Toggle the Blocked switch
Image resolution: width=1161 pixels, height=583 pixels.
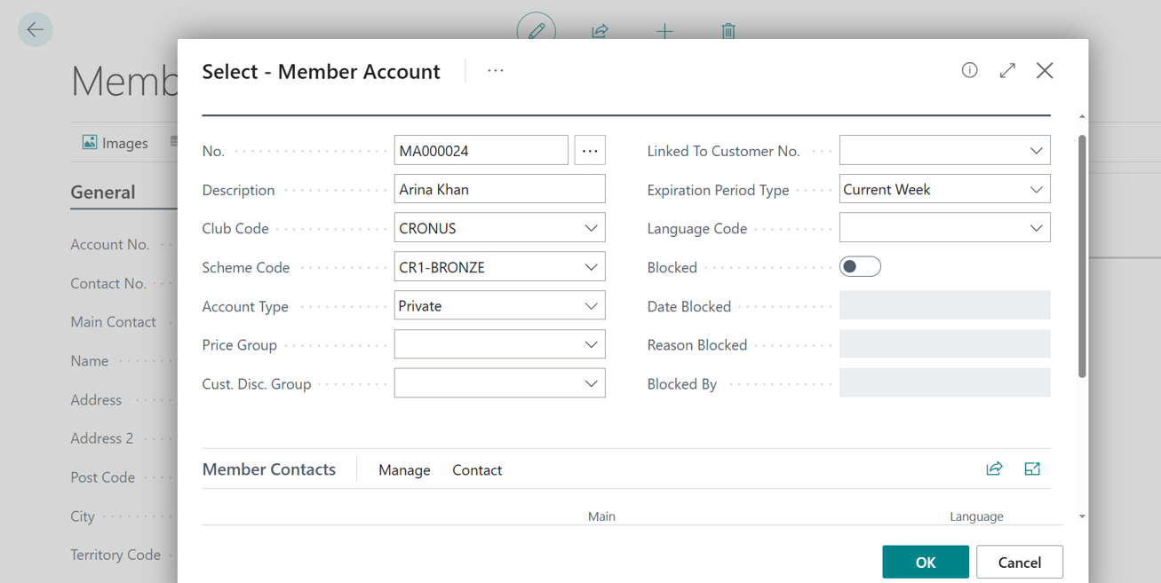[860, 267]
